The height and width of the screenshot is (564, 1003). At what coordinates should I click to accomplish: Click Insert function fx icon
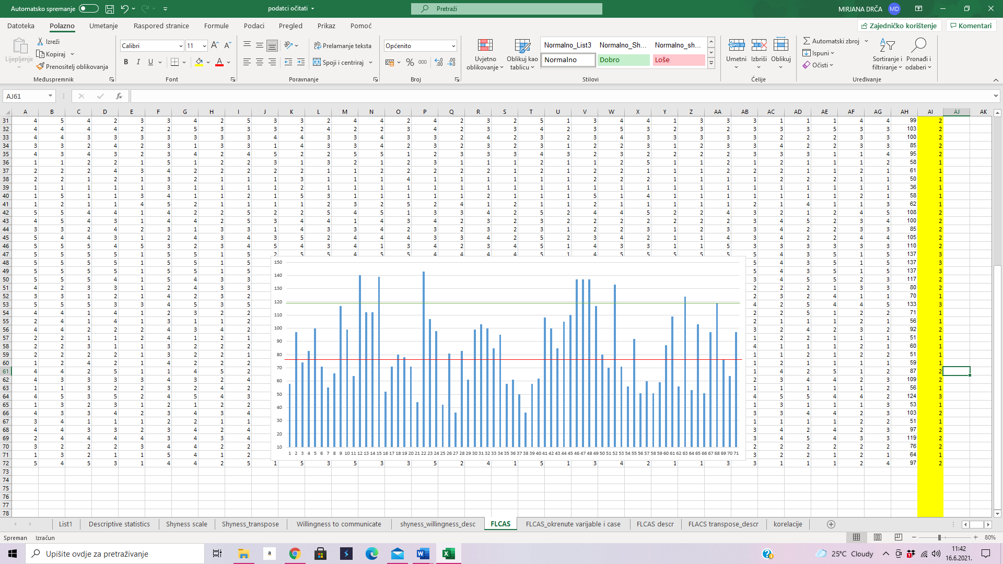pos(119,96)
